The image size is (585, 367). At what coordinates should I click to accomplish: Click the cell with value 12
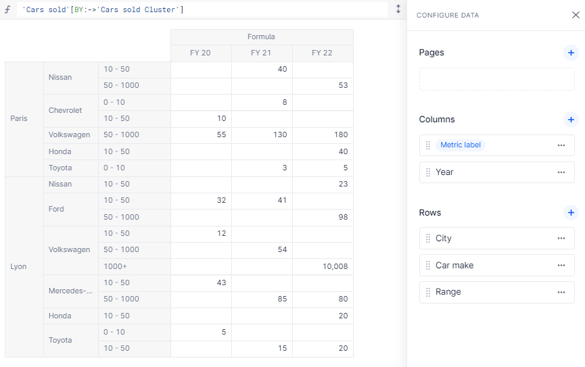pos(201,234)
